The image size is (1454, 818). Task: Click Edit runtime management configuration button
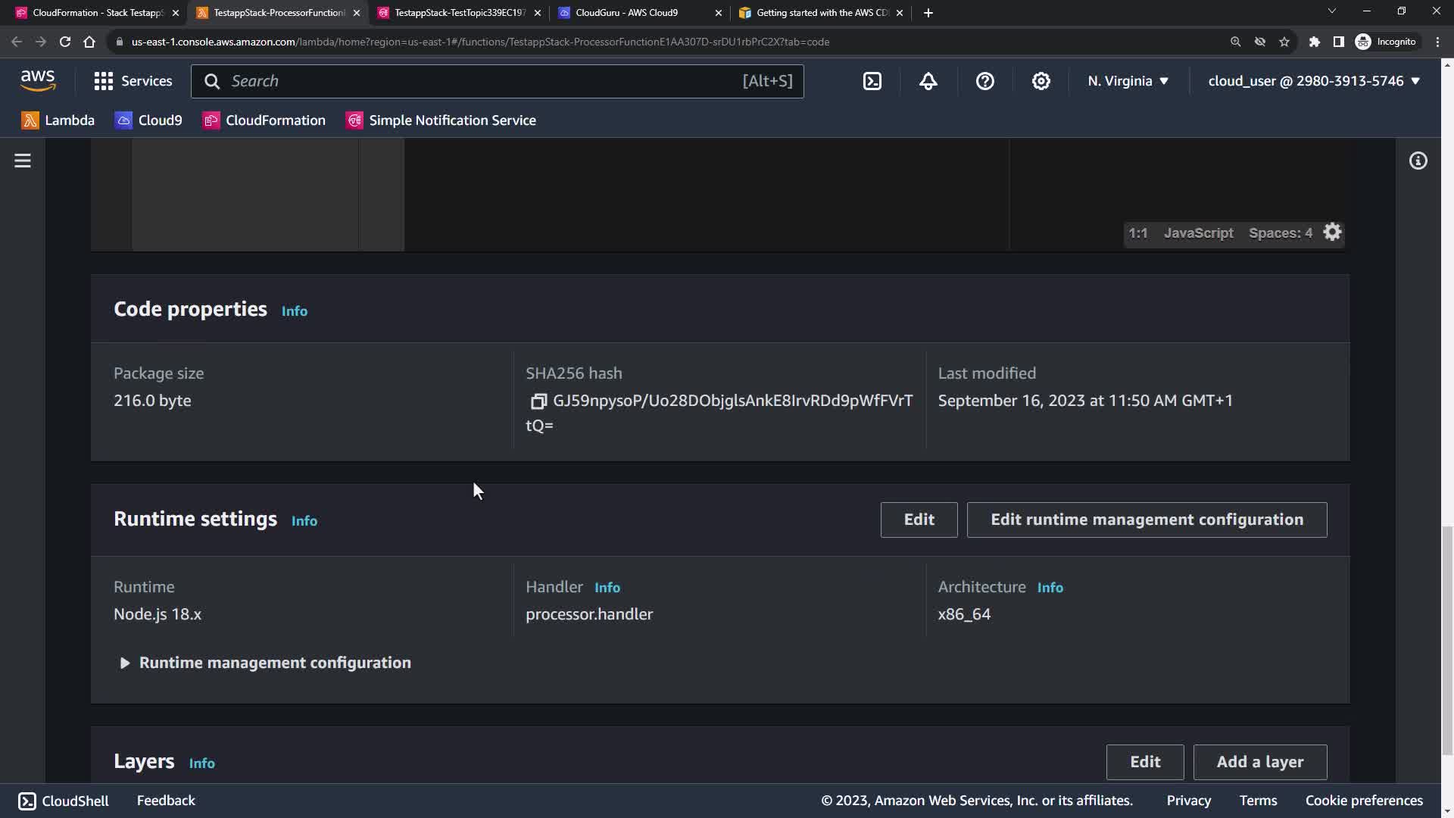(1147, 520)
